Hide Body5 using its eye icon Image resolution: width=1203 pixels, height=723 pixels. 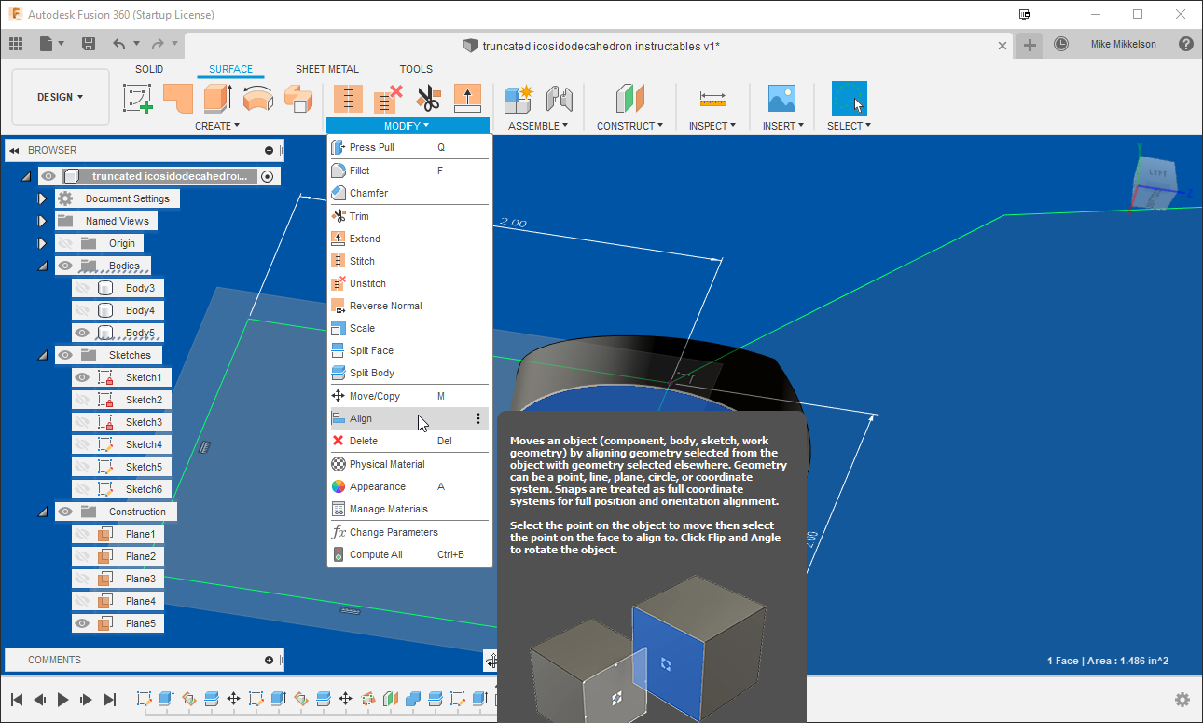tap(82, 333)
